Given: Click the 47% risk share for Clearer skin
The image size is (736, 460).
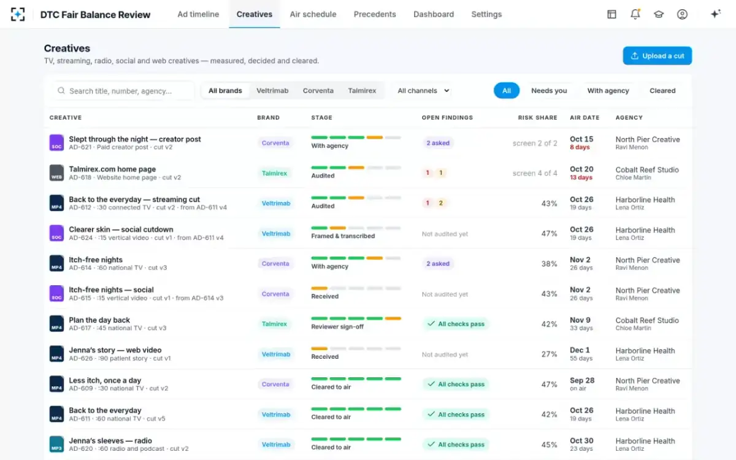Looking at the screenshot, I should [x=550, y=234].
